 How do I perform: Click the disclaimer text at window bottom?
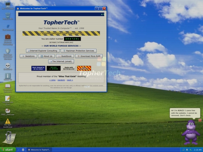point(61,87)
